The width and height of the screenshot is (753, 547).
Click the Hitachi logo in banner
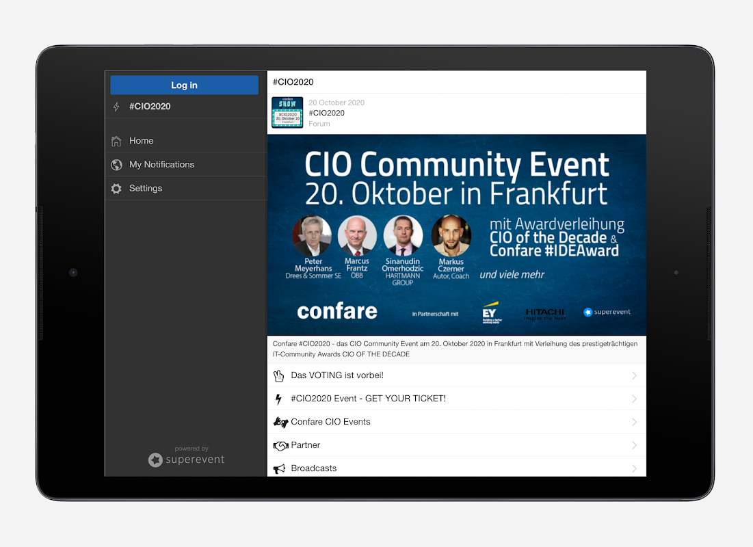point(544,314)
